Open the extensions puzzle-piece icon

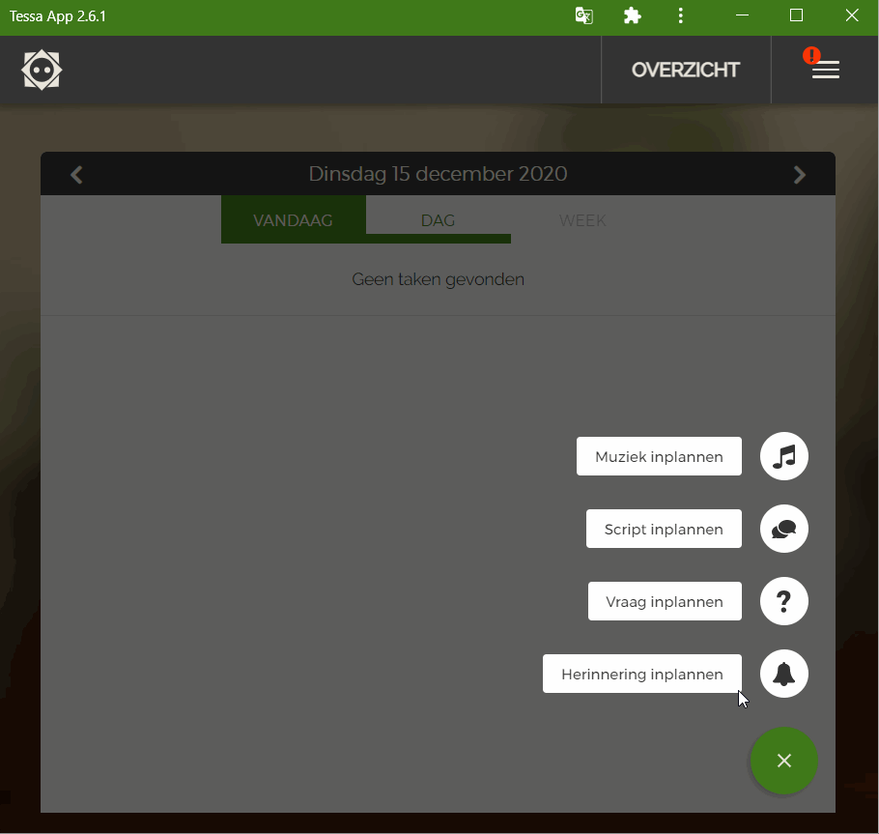click(x=632, y=15)
